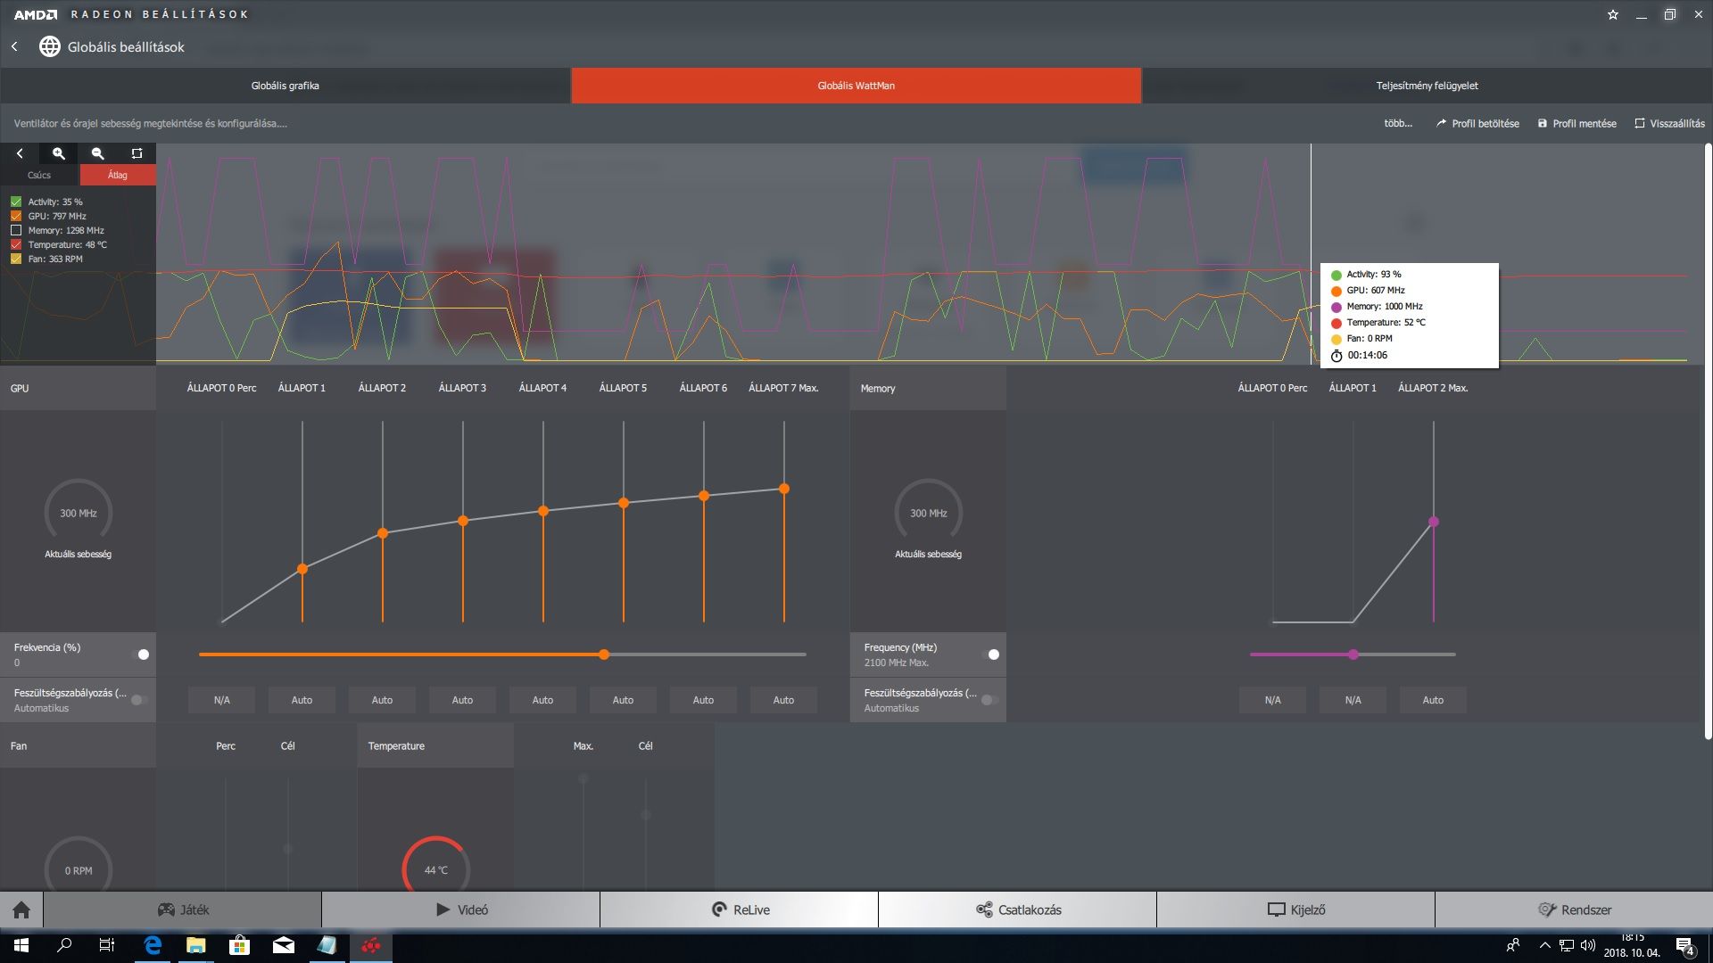This screenshot has height=963, width=1713.
Task: Toggle the GPU Frekvencia (%) switch
Action: point(140,654)
